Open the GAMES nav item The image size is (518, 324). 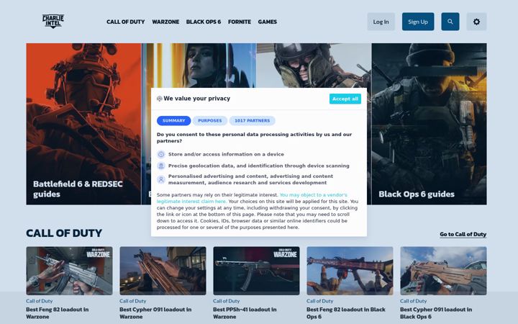pos(267,22)
